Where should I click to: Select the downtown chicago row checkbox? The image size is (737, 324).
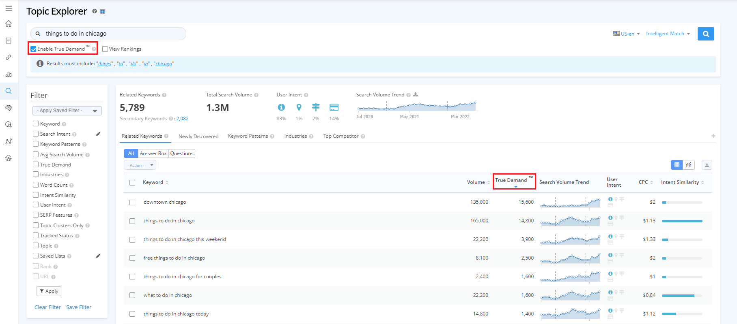[x=132, y=202]
